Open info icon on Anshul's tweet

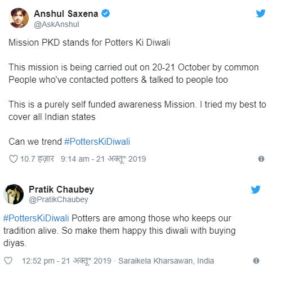(x=261, y=159)
